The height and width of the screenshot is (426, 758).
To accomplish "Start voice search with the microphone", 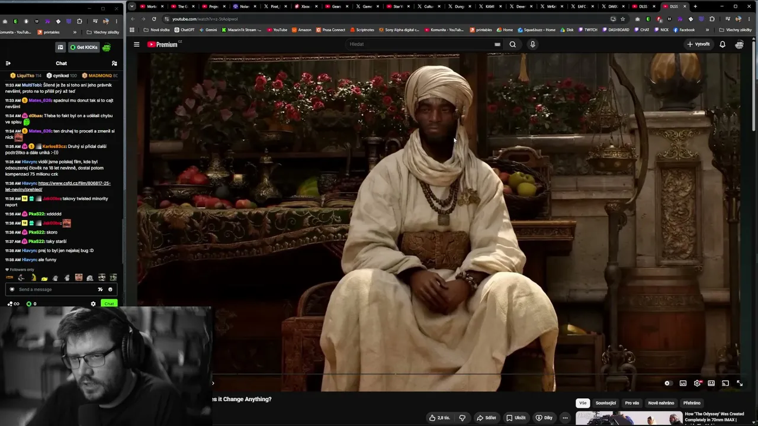I will [x=532, y=44].
